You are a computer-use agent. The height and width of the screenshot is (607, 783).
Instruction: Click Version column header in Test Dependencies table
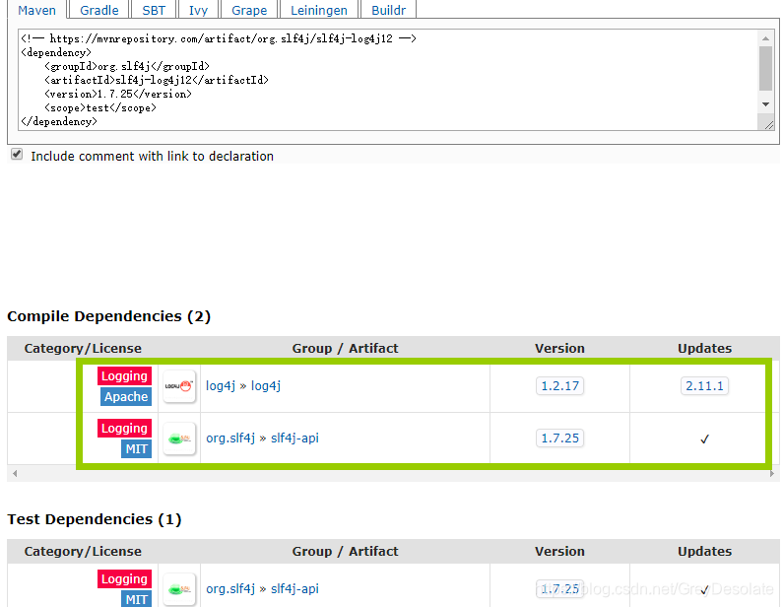[x=559, y=551]
